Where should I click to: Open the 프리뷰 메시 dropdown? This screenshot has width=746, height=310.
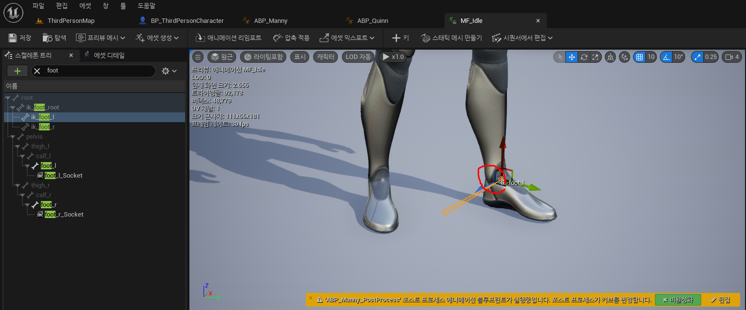click(x=101, y=37)
